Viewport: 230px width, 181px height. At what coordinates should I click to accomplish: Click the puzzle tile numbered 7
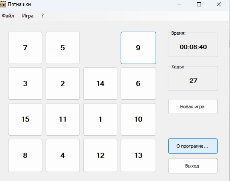(x=25, y=48)
